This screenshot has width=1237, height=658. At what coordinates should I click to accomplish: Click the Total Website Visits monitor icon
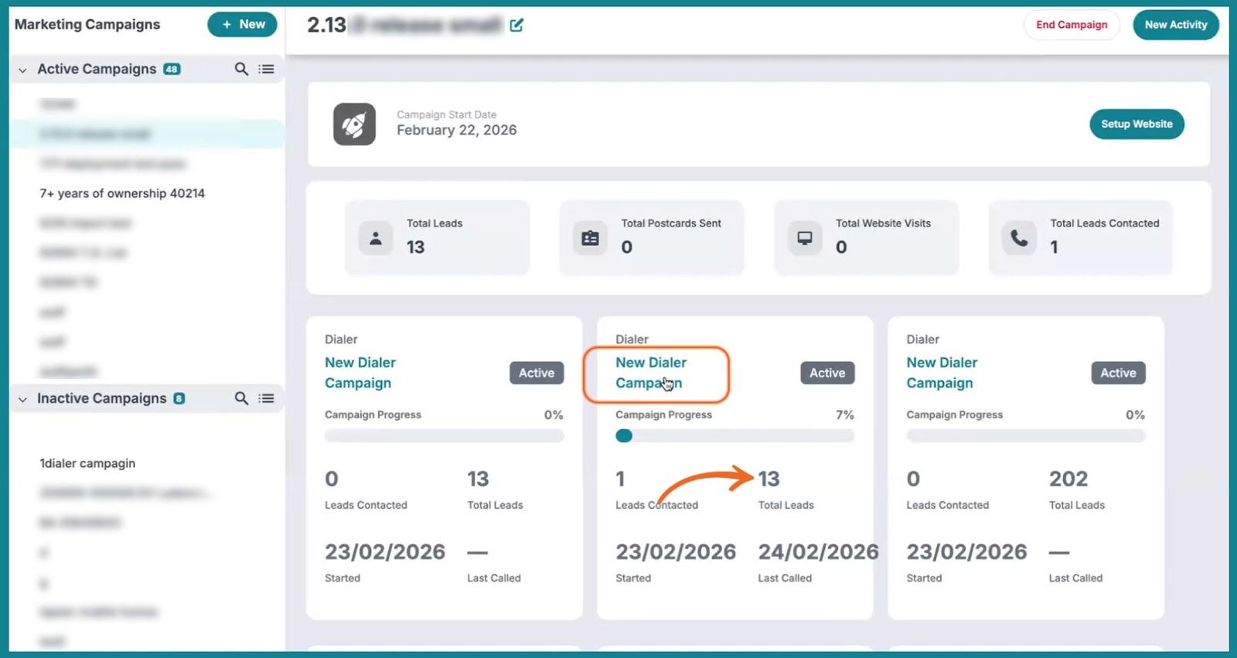(805, 238)
